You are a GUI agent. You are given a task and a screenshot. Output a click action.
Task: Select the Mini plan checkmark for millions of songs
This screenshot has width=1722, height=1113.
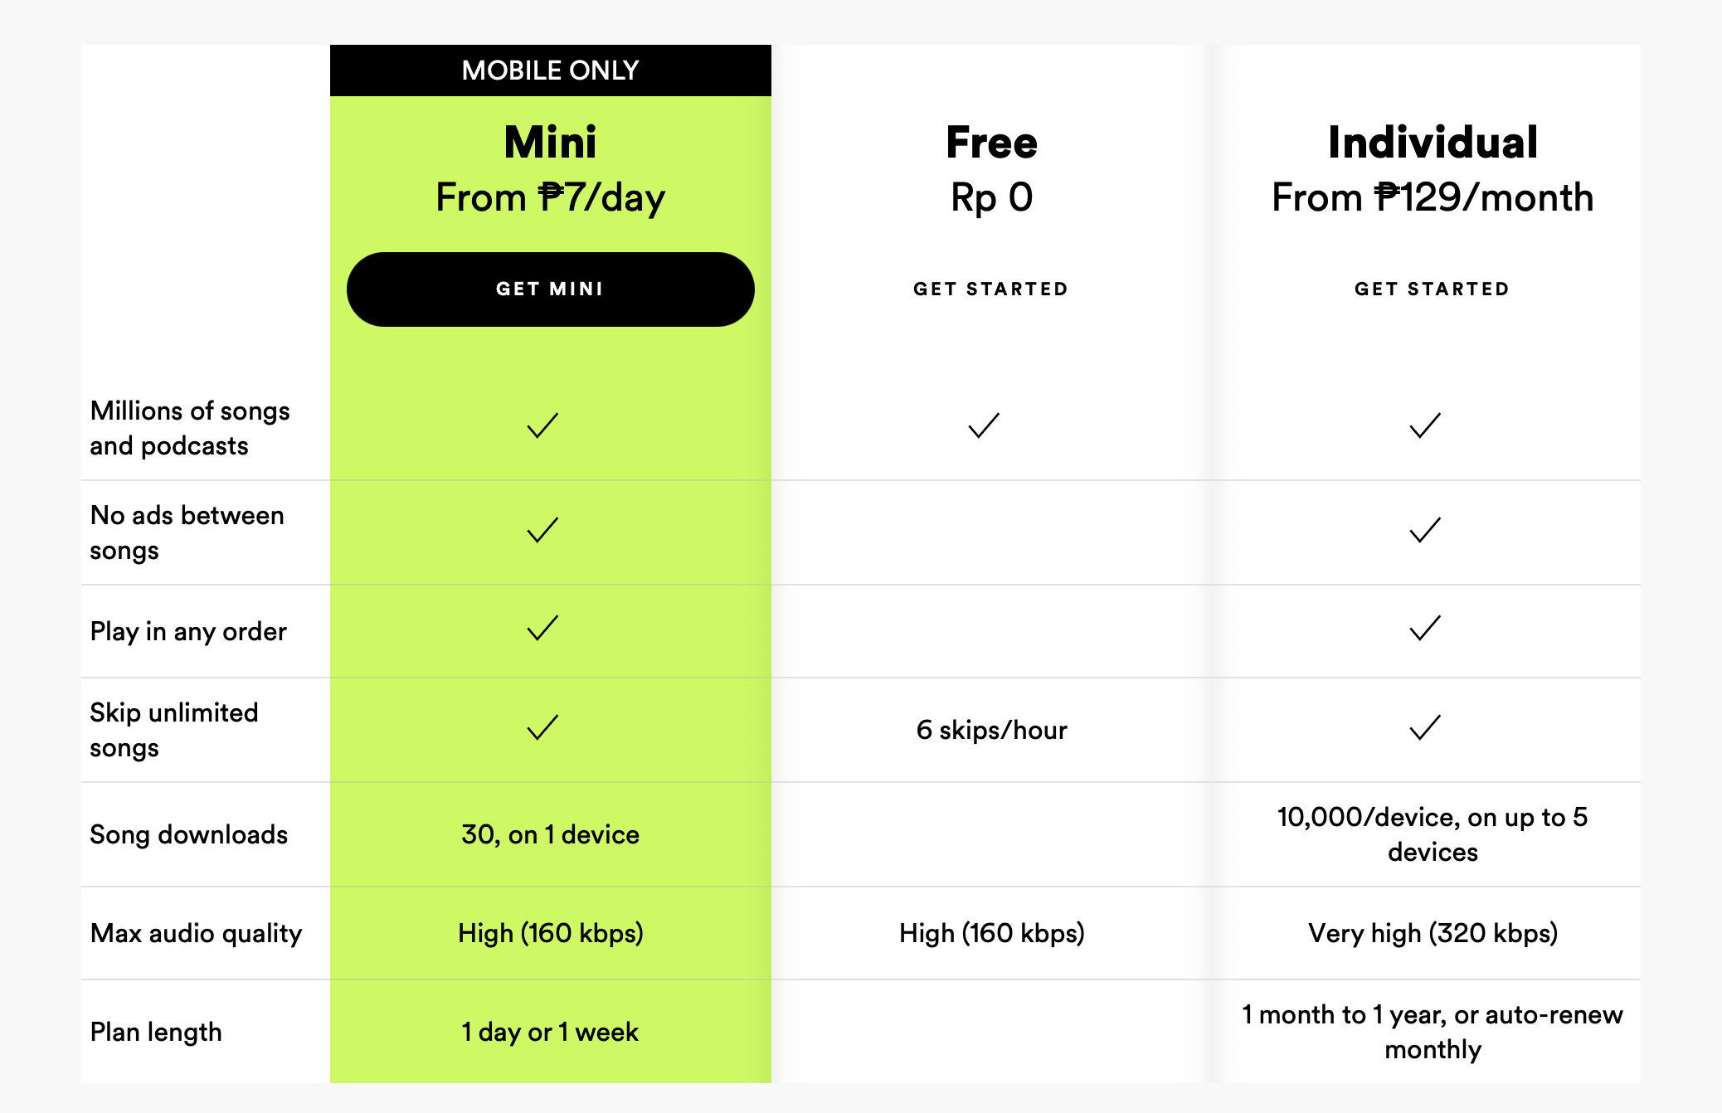click(518, 426)
